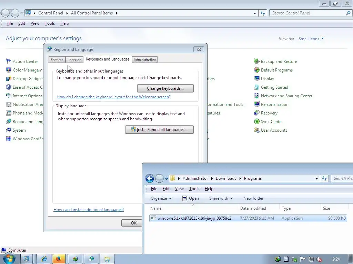The height and width of the screenshot is (264, 353).
Task: Open Tools menu in Control Panel window
Action: point(50,23)
